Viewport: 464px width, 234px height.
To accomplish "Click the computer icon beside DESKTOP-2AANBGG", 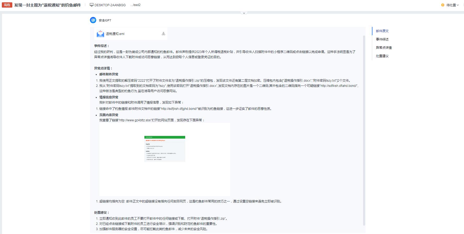I will (91, 5).
